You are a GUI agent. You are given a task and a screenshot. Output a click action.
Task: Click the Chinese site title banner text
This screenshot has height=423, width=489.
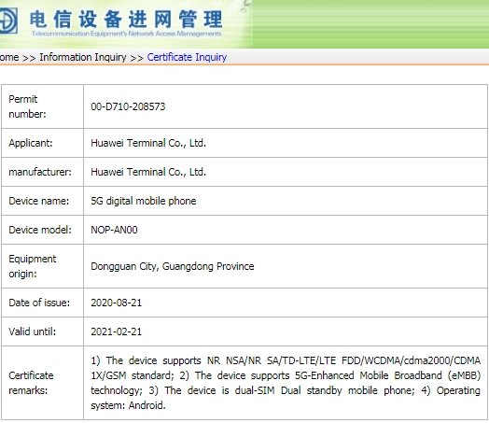pyautogui.click(x=126, y=19)
